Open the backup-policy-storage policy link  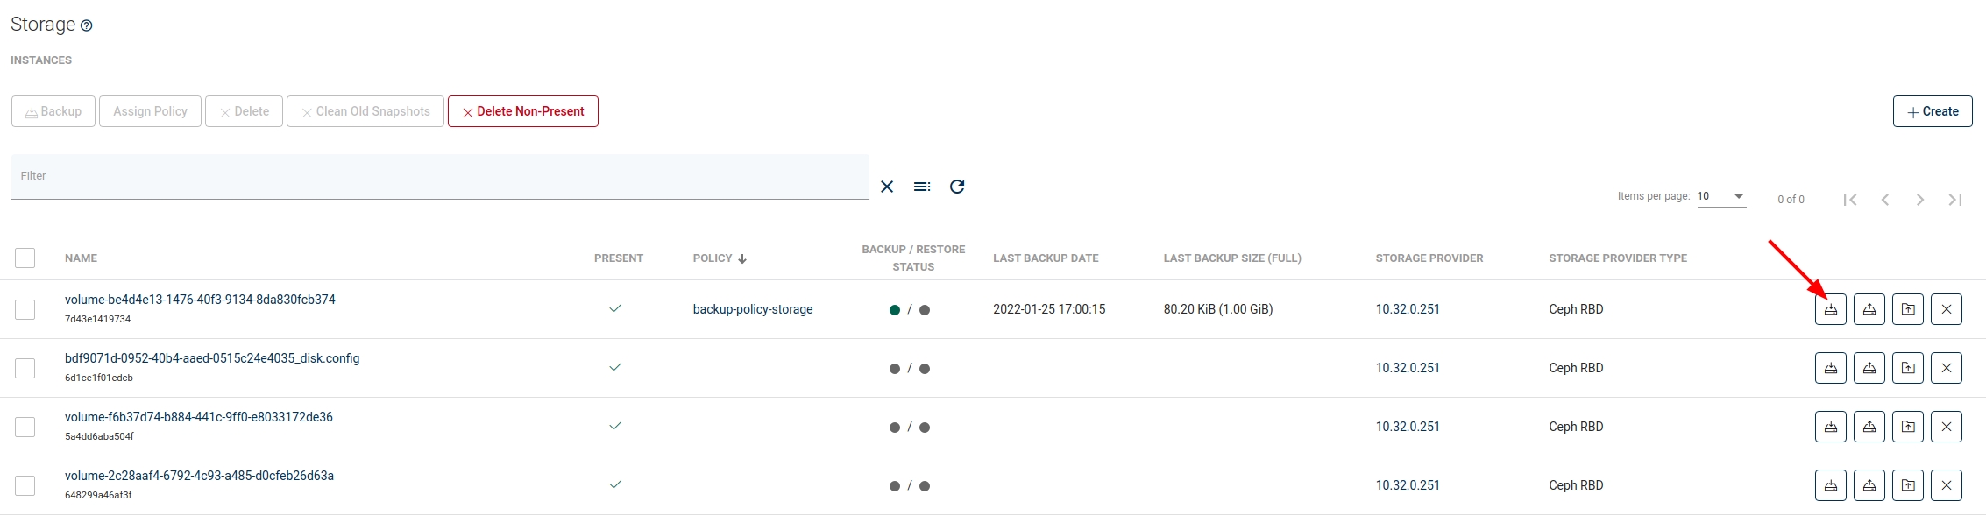pos(752,309)
